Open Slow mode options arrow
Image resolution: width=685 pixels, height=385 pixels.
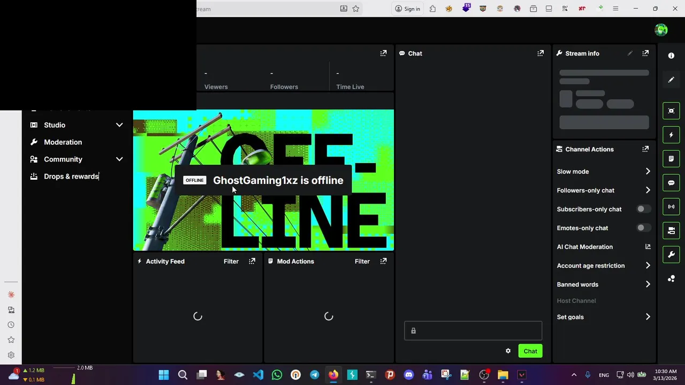pos(648,172)
